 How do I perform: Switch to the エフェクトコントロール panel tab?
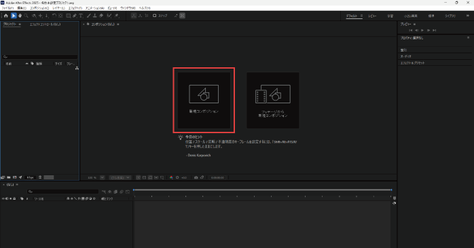click(45, 24)
